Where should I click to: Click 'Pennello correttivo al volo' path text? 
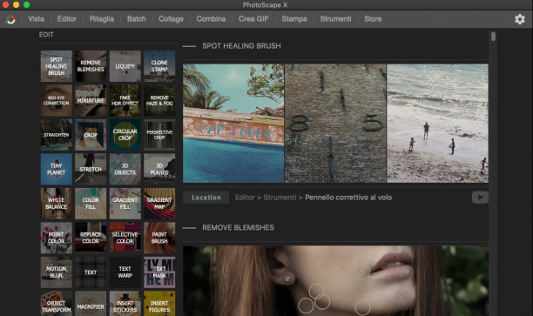coord(348,198)
